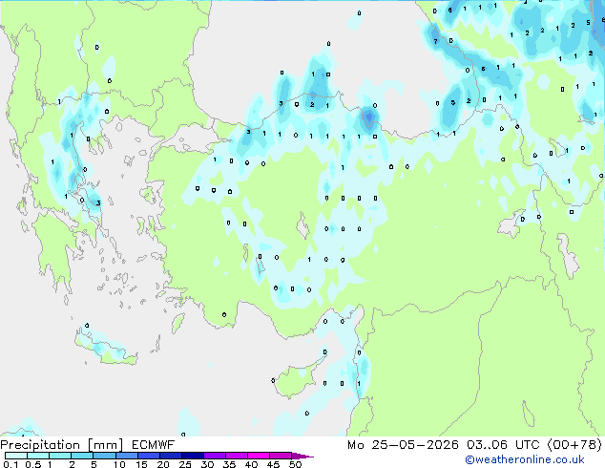The height and width of the screenshot is (468, 605).
Task: Click the weatheronline.co.uk copyright link
Action: click(524, 459)
